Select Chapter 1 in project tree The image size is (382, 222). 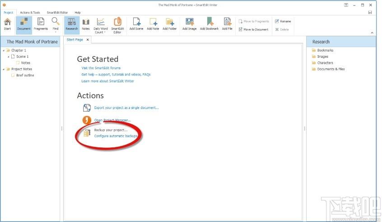(19, 50)
